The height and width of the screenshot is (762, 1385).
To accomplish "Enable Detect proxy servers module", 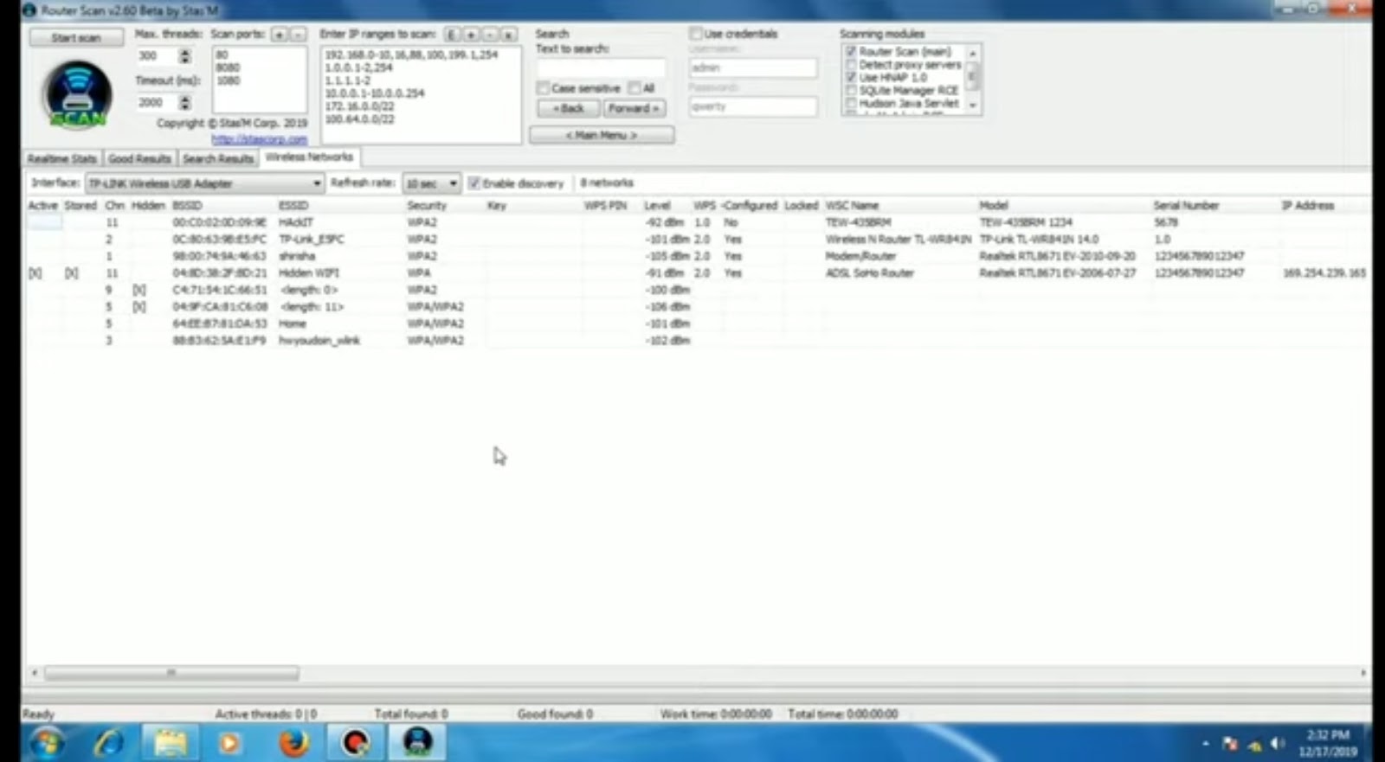I will coord(851,65).
